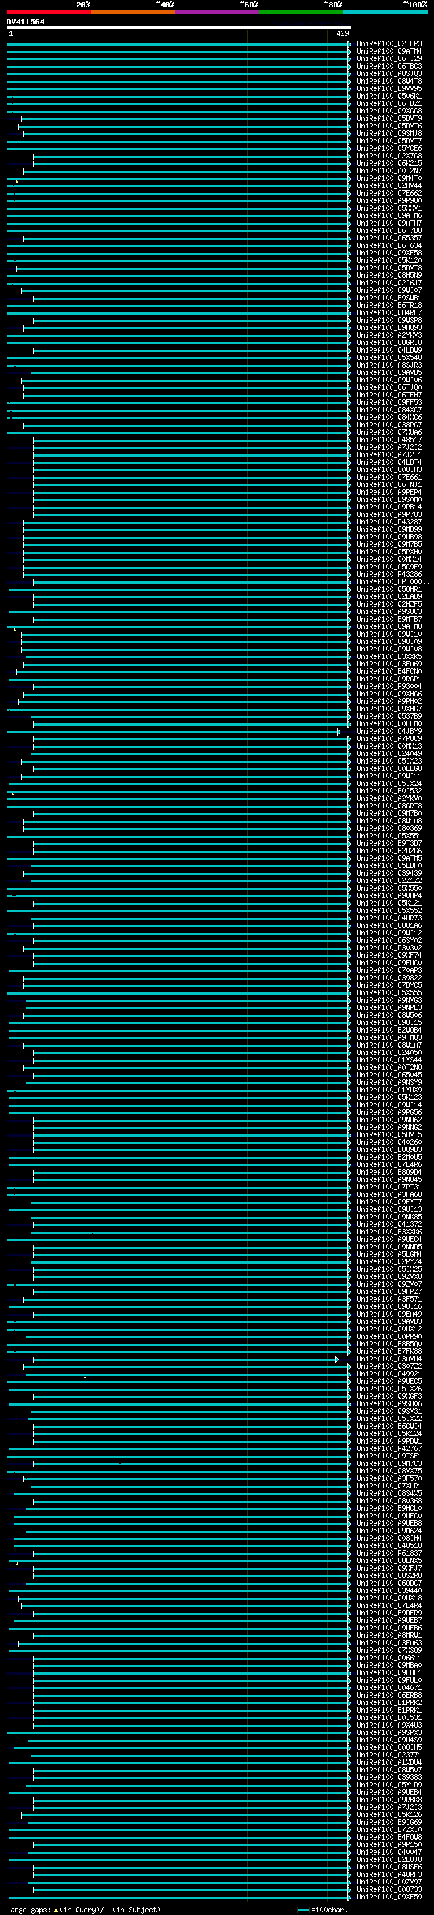Open hit UniRef100_O48517

[x=389, y=440]
